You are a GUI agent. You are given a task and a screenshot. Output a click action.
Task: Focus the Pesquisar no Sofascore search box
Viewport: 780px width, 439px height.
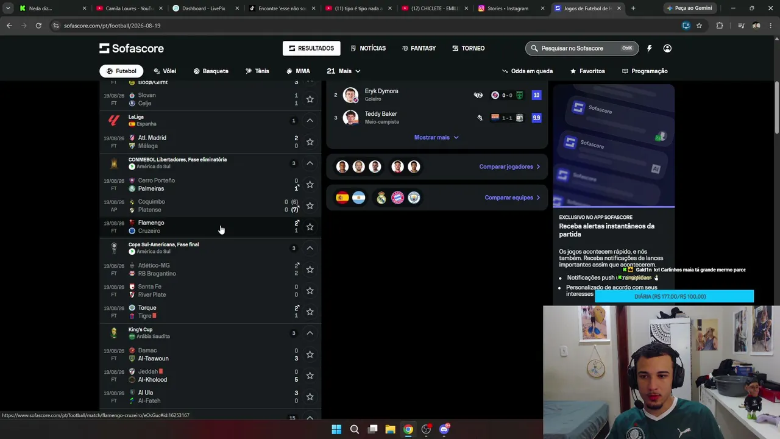click(581, 48)
